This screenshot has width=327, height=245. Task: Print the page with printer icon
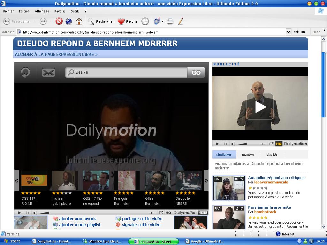tap(170, 21)
